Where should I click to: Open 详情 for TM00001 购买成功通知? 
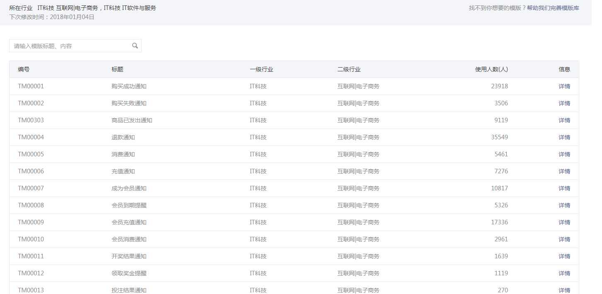(564, 86)
